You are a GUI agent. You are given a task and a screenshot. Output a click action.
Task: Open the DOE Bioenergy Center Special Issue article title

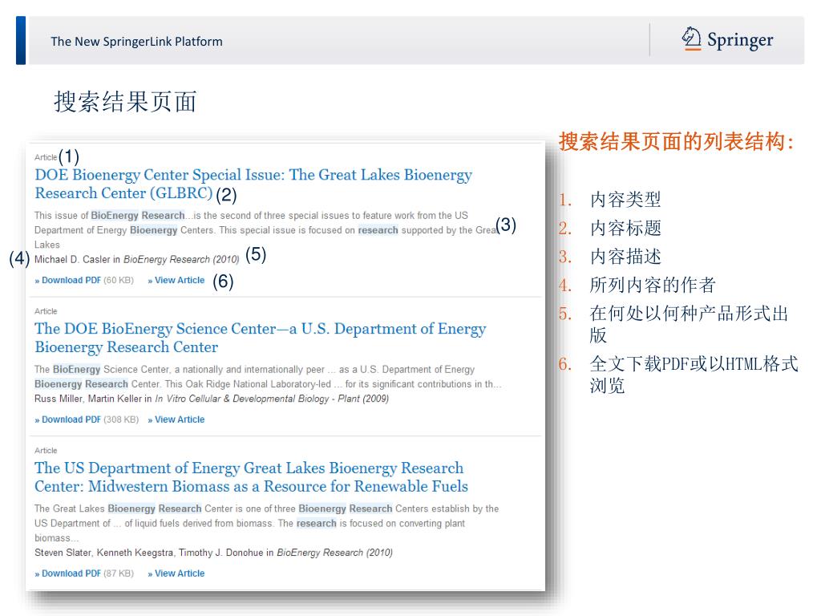pos(253,184)
